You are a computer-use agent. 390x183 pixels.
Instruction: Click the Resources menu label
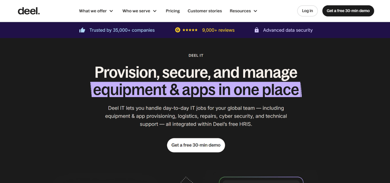tap(240, 11)
